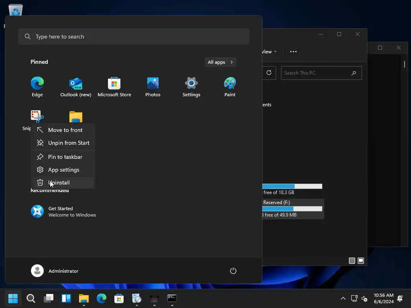Open the clock showing 10:56 AM
This screenshot has width=411, height=308.
[383, 298]
